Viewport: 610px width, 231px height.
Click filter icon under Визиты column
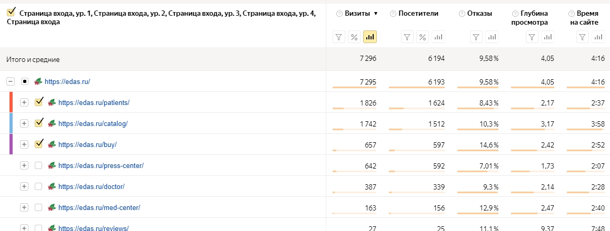tap(339, 37)
